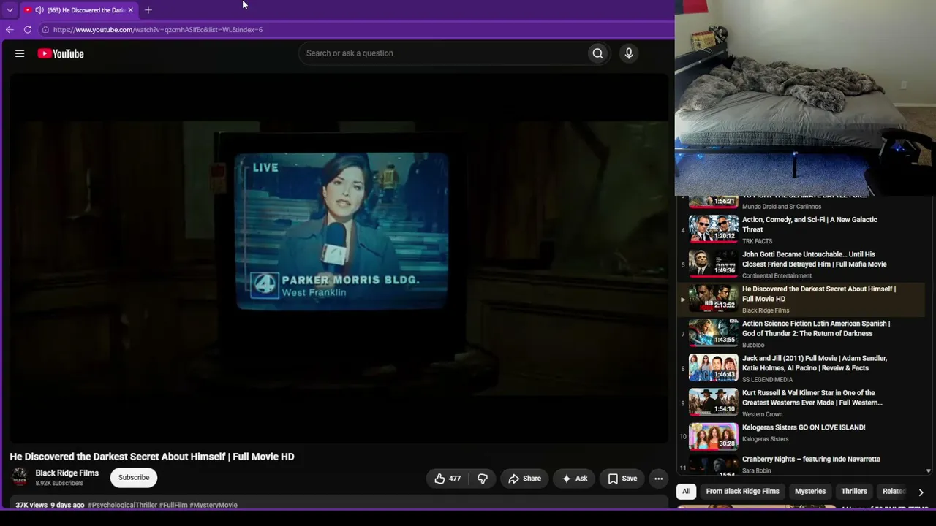The width and height of the screenshot is (936, 526).
Task: Go back with the browser back arrow
Action: coord(10,30)
